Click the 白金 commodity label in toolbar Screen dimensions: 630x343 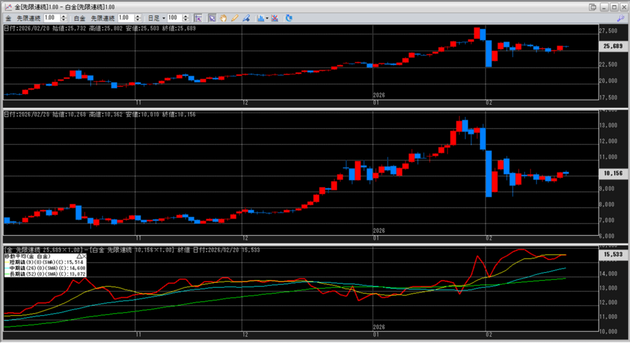(x=82, y=18)
